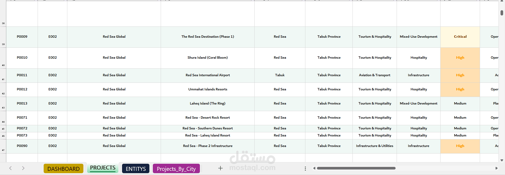This screenshot has width=505, height=175.
Task: Select Red Sea - Desert Rock Resort cell
Action: (208, 118)
